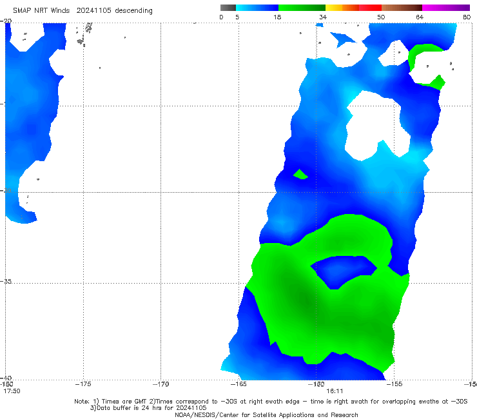Click the swath time label '16:11'

coord(335,391)
